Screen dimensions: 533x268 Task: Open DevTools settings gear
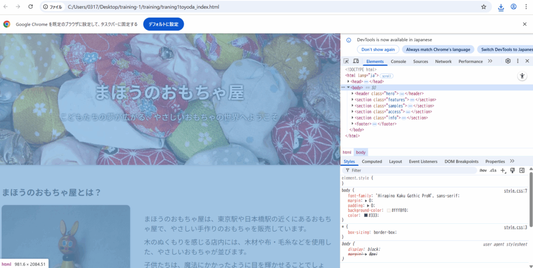(508, 61)
